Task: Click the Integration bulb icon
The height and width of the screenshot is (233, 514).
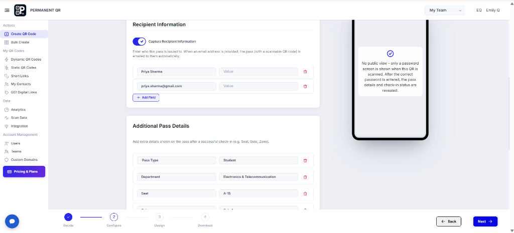Action: 7,126
